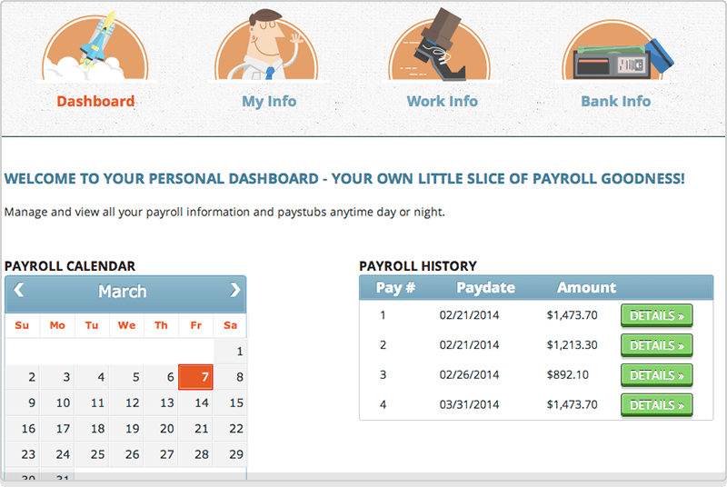Click the $1,213.30 amount cell
The height and width of the screenshot is (487, 727).
click(x=573, y=345)
